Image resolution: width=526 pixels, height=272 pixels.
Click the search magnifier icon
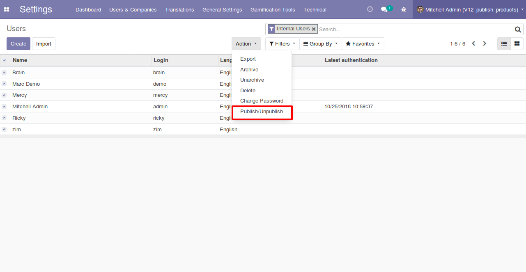point(518,30)
